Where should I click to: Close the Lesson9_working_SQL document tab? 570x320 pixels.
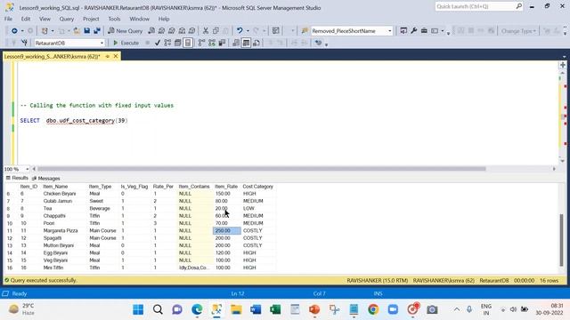point(116,56)
